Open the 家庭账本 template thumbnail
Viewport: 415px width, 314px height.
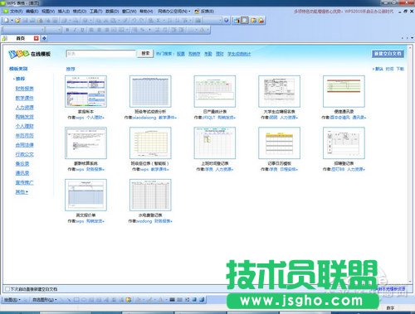coord(85,91)
